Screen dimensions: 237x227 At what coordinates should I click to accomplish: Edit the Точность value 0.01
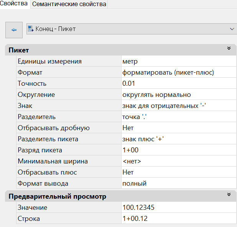tap(178, 83)
